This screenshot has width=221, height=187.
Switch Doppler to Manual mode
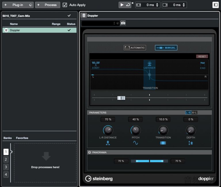[x=166, y=48]
